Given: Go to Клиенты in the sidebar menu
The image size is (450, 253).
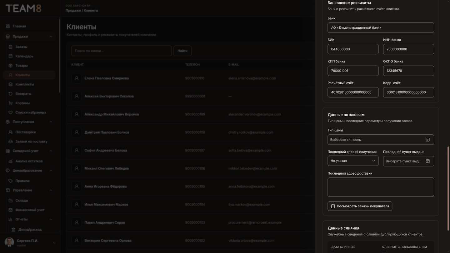Looking at the screenshot, I should point(29,75).
